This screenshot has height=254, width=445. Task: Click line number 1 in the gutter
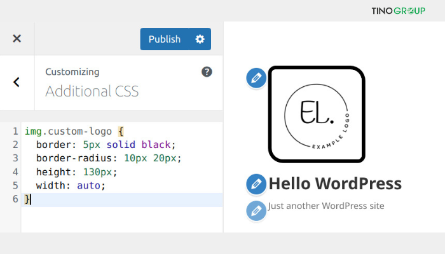[15, 131]
